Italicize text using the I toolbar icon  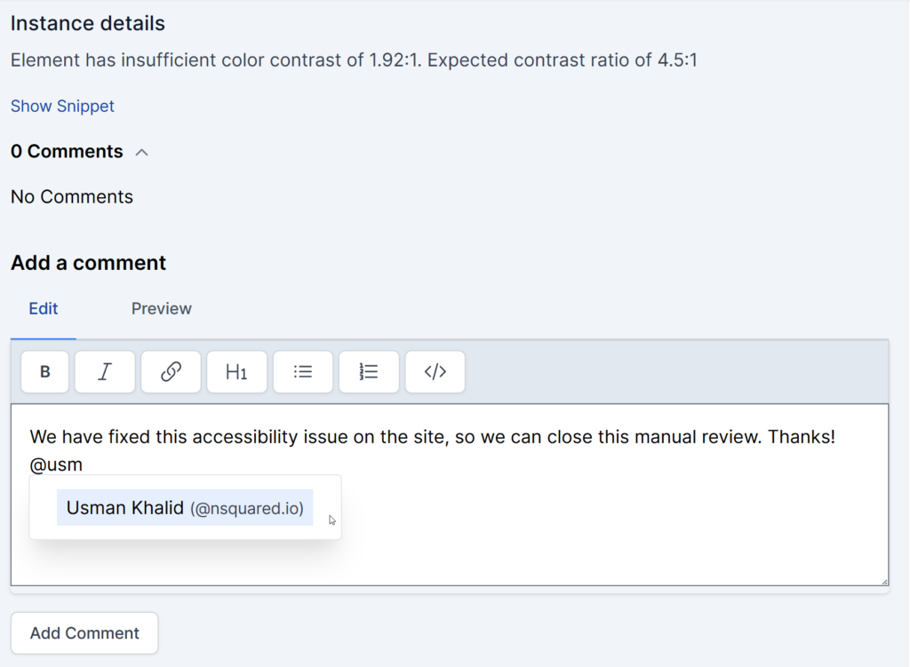[x=105, y=371]
